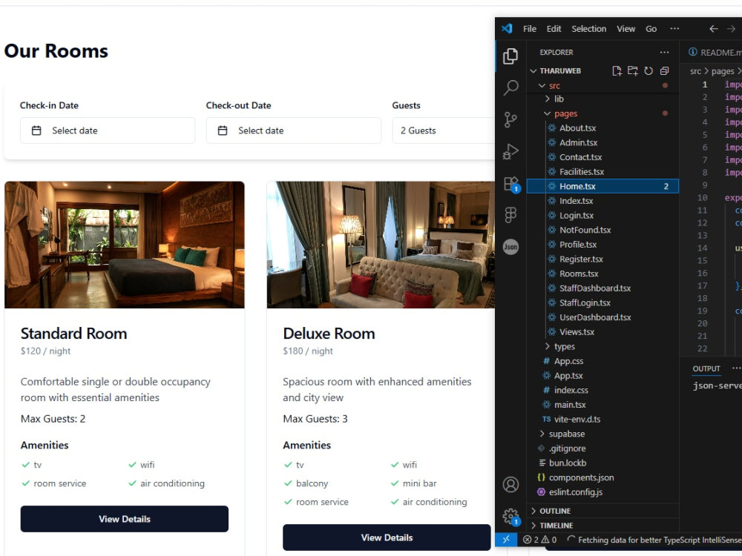This screenshot has width=742, height=556.
Task: Open the Figma extension icon in activity bar
Action: (x=510, y=215)
